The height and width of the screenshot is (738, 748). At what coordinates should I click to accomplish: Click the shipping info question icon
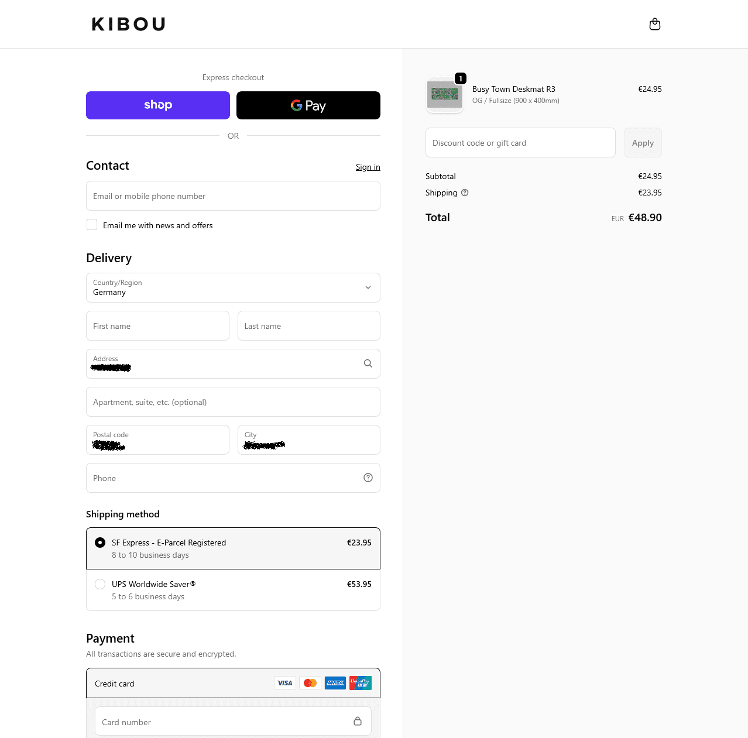click(465, 193)
